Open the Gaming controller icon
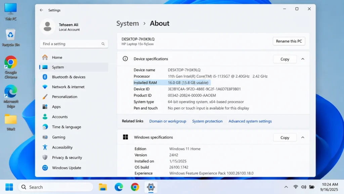This screenshot has height=194, width=344. coord(45,137)
